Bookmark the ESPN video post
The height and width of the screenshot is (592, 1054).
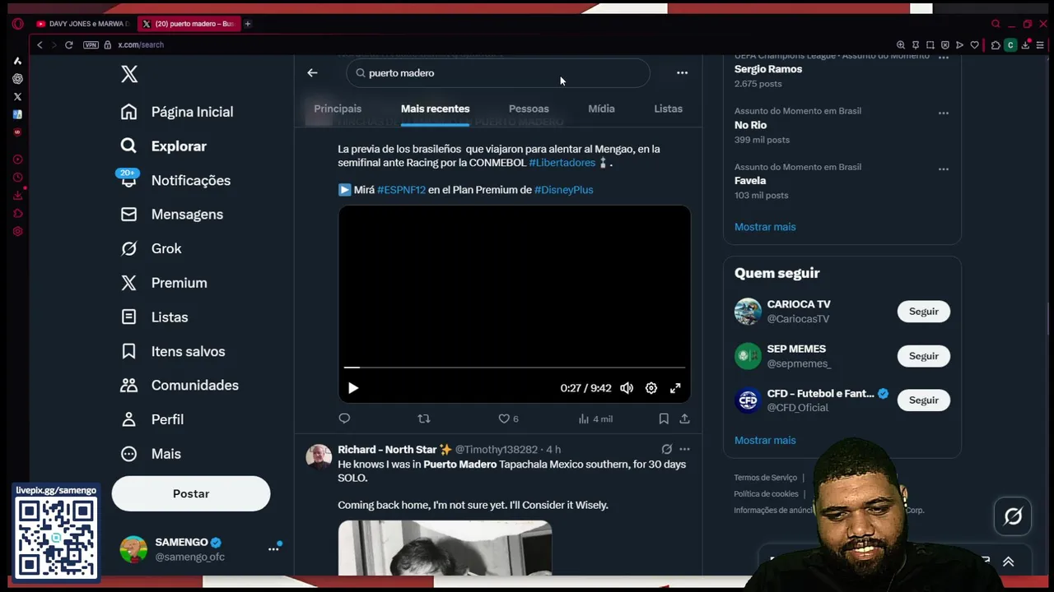coord(664,419)
